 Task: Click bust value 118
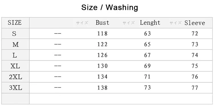tap(102, 34)
